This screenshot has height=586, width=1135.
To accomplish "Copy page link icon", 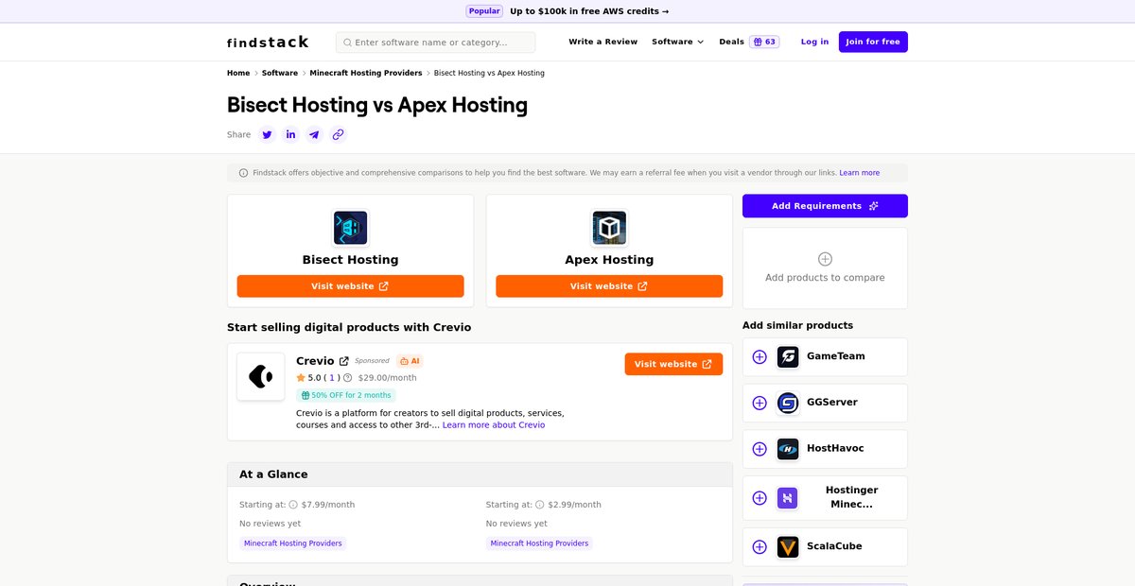I will [338, 134].
